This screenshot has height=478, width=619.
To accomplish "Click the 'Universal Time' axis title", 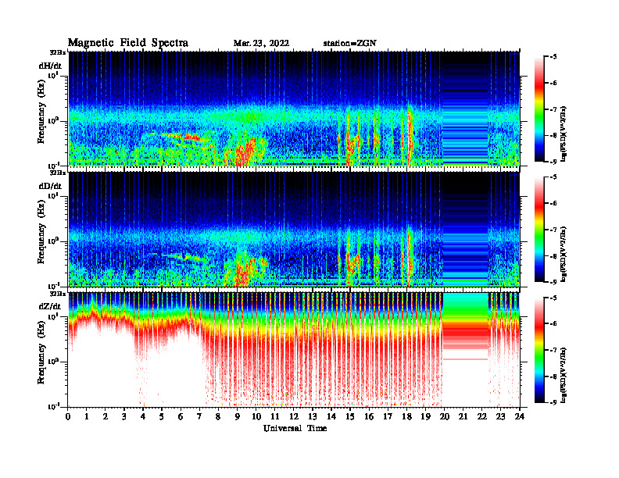I will pos(295,428).
